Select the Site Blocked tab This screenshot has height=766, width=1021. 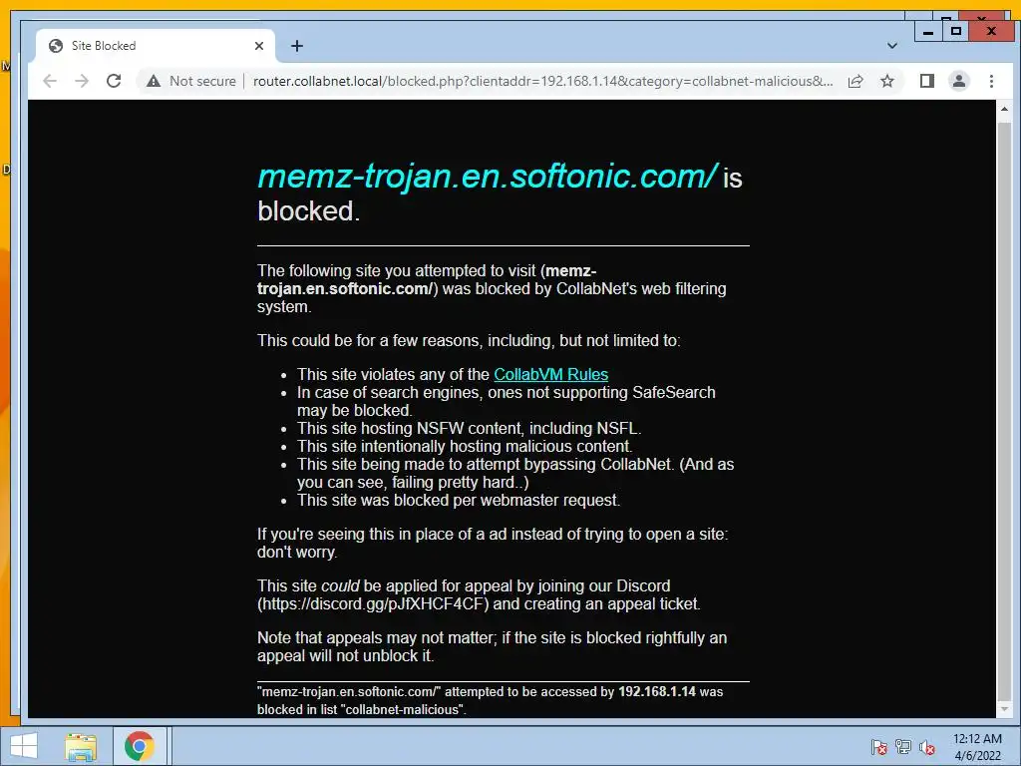155,46
